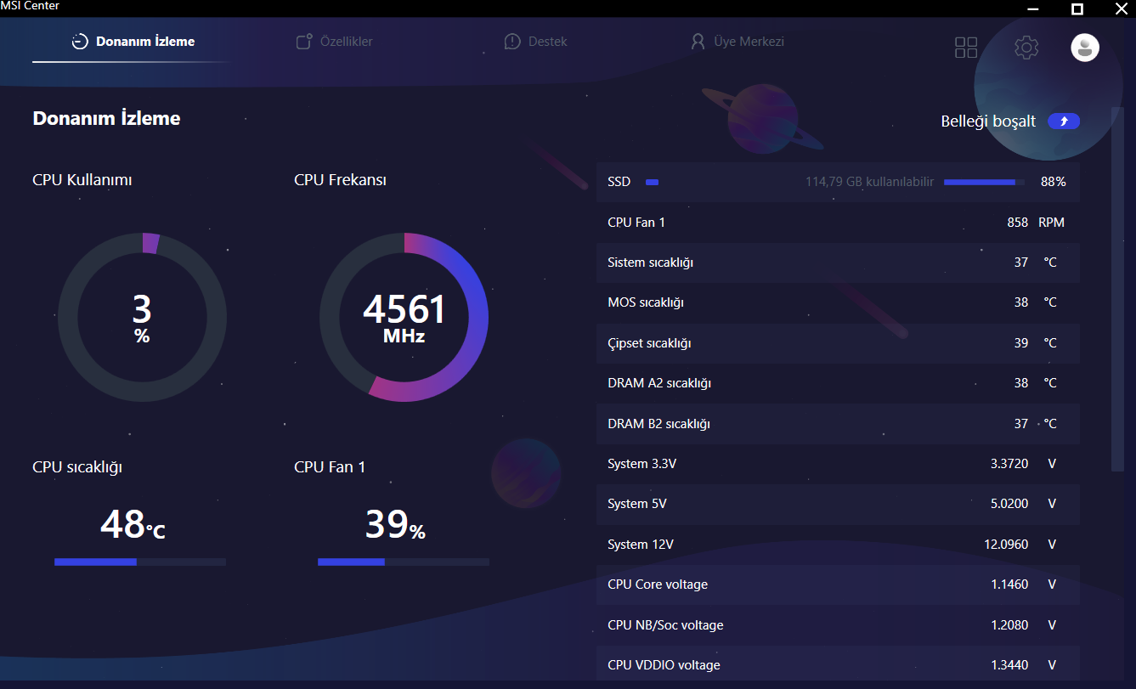Click the user profile avatar
1136x689 pixels.
tap(1085, 48)
